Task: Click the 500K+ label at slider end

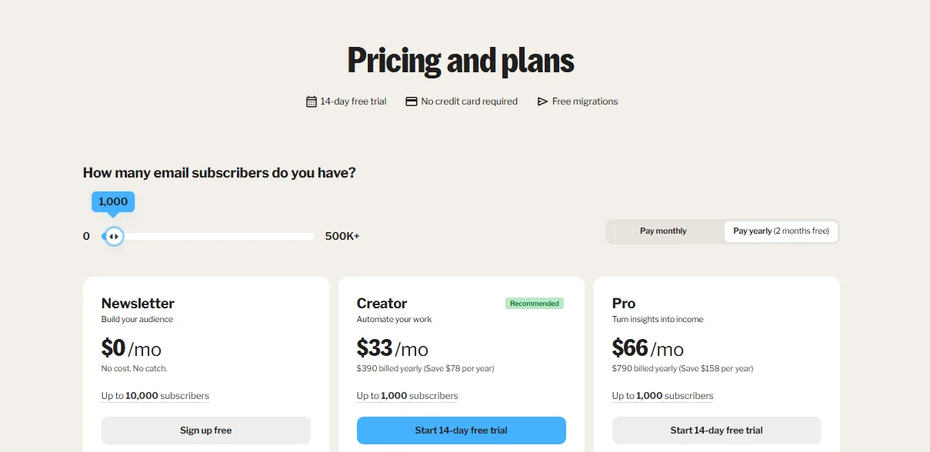Action: 342,236
